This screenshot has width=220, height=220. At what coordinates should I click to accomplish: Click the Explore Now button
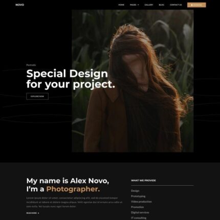pos(37,96)
